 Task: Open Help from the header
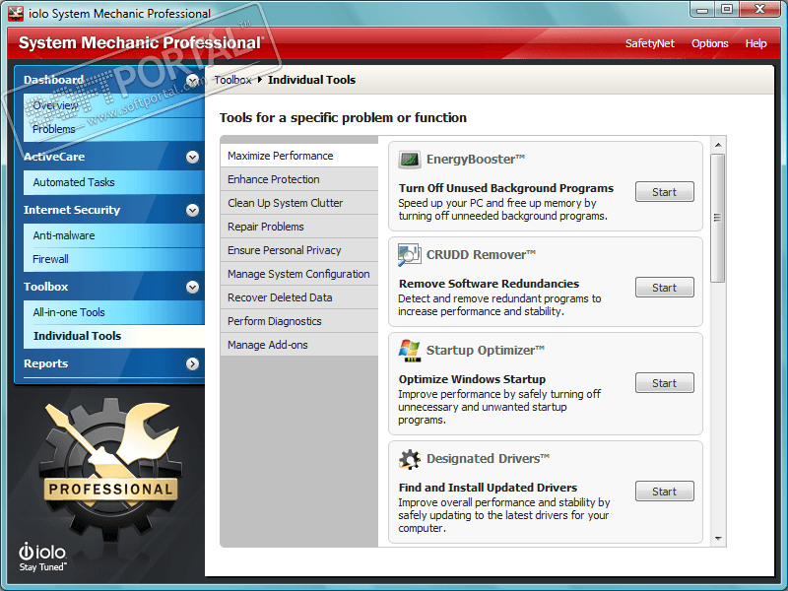click(x=755, y=43)
